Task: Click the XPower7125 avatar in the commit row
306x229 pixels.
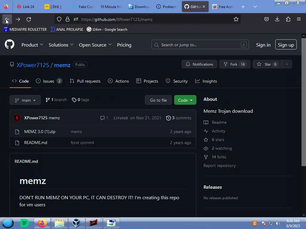Action: coord(17,118)
